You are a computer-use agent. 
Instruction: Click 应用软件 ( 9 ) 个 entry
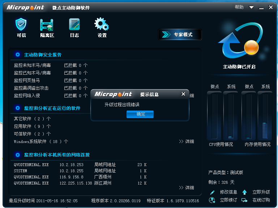(x=32, y=126)
